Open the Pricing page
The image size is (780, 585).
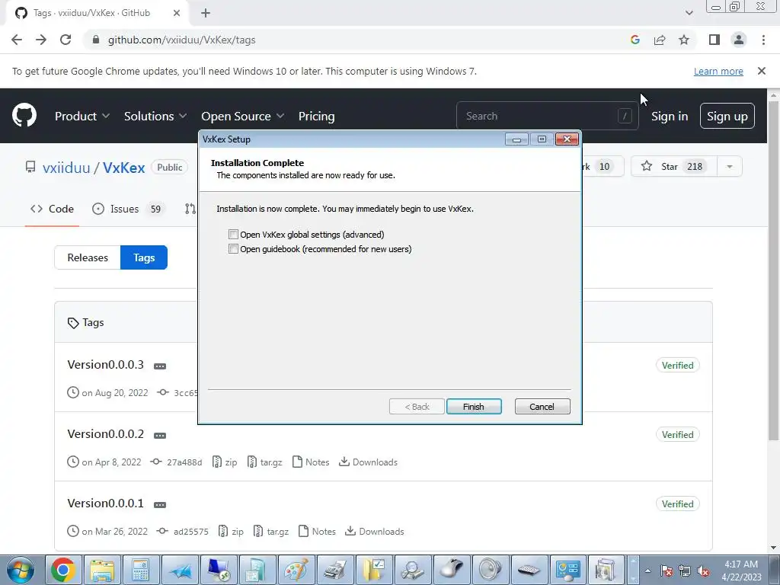click(316, 116)
